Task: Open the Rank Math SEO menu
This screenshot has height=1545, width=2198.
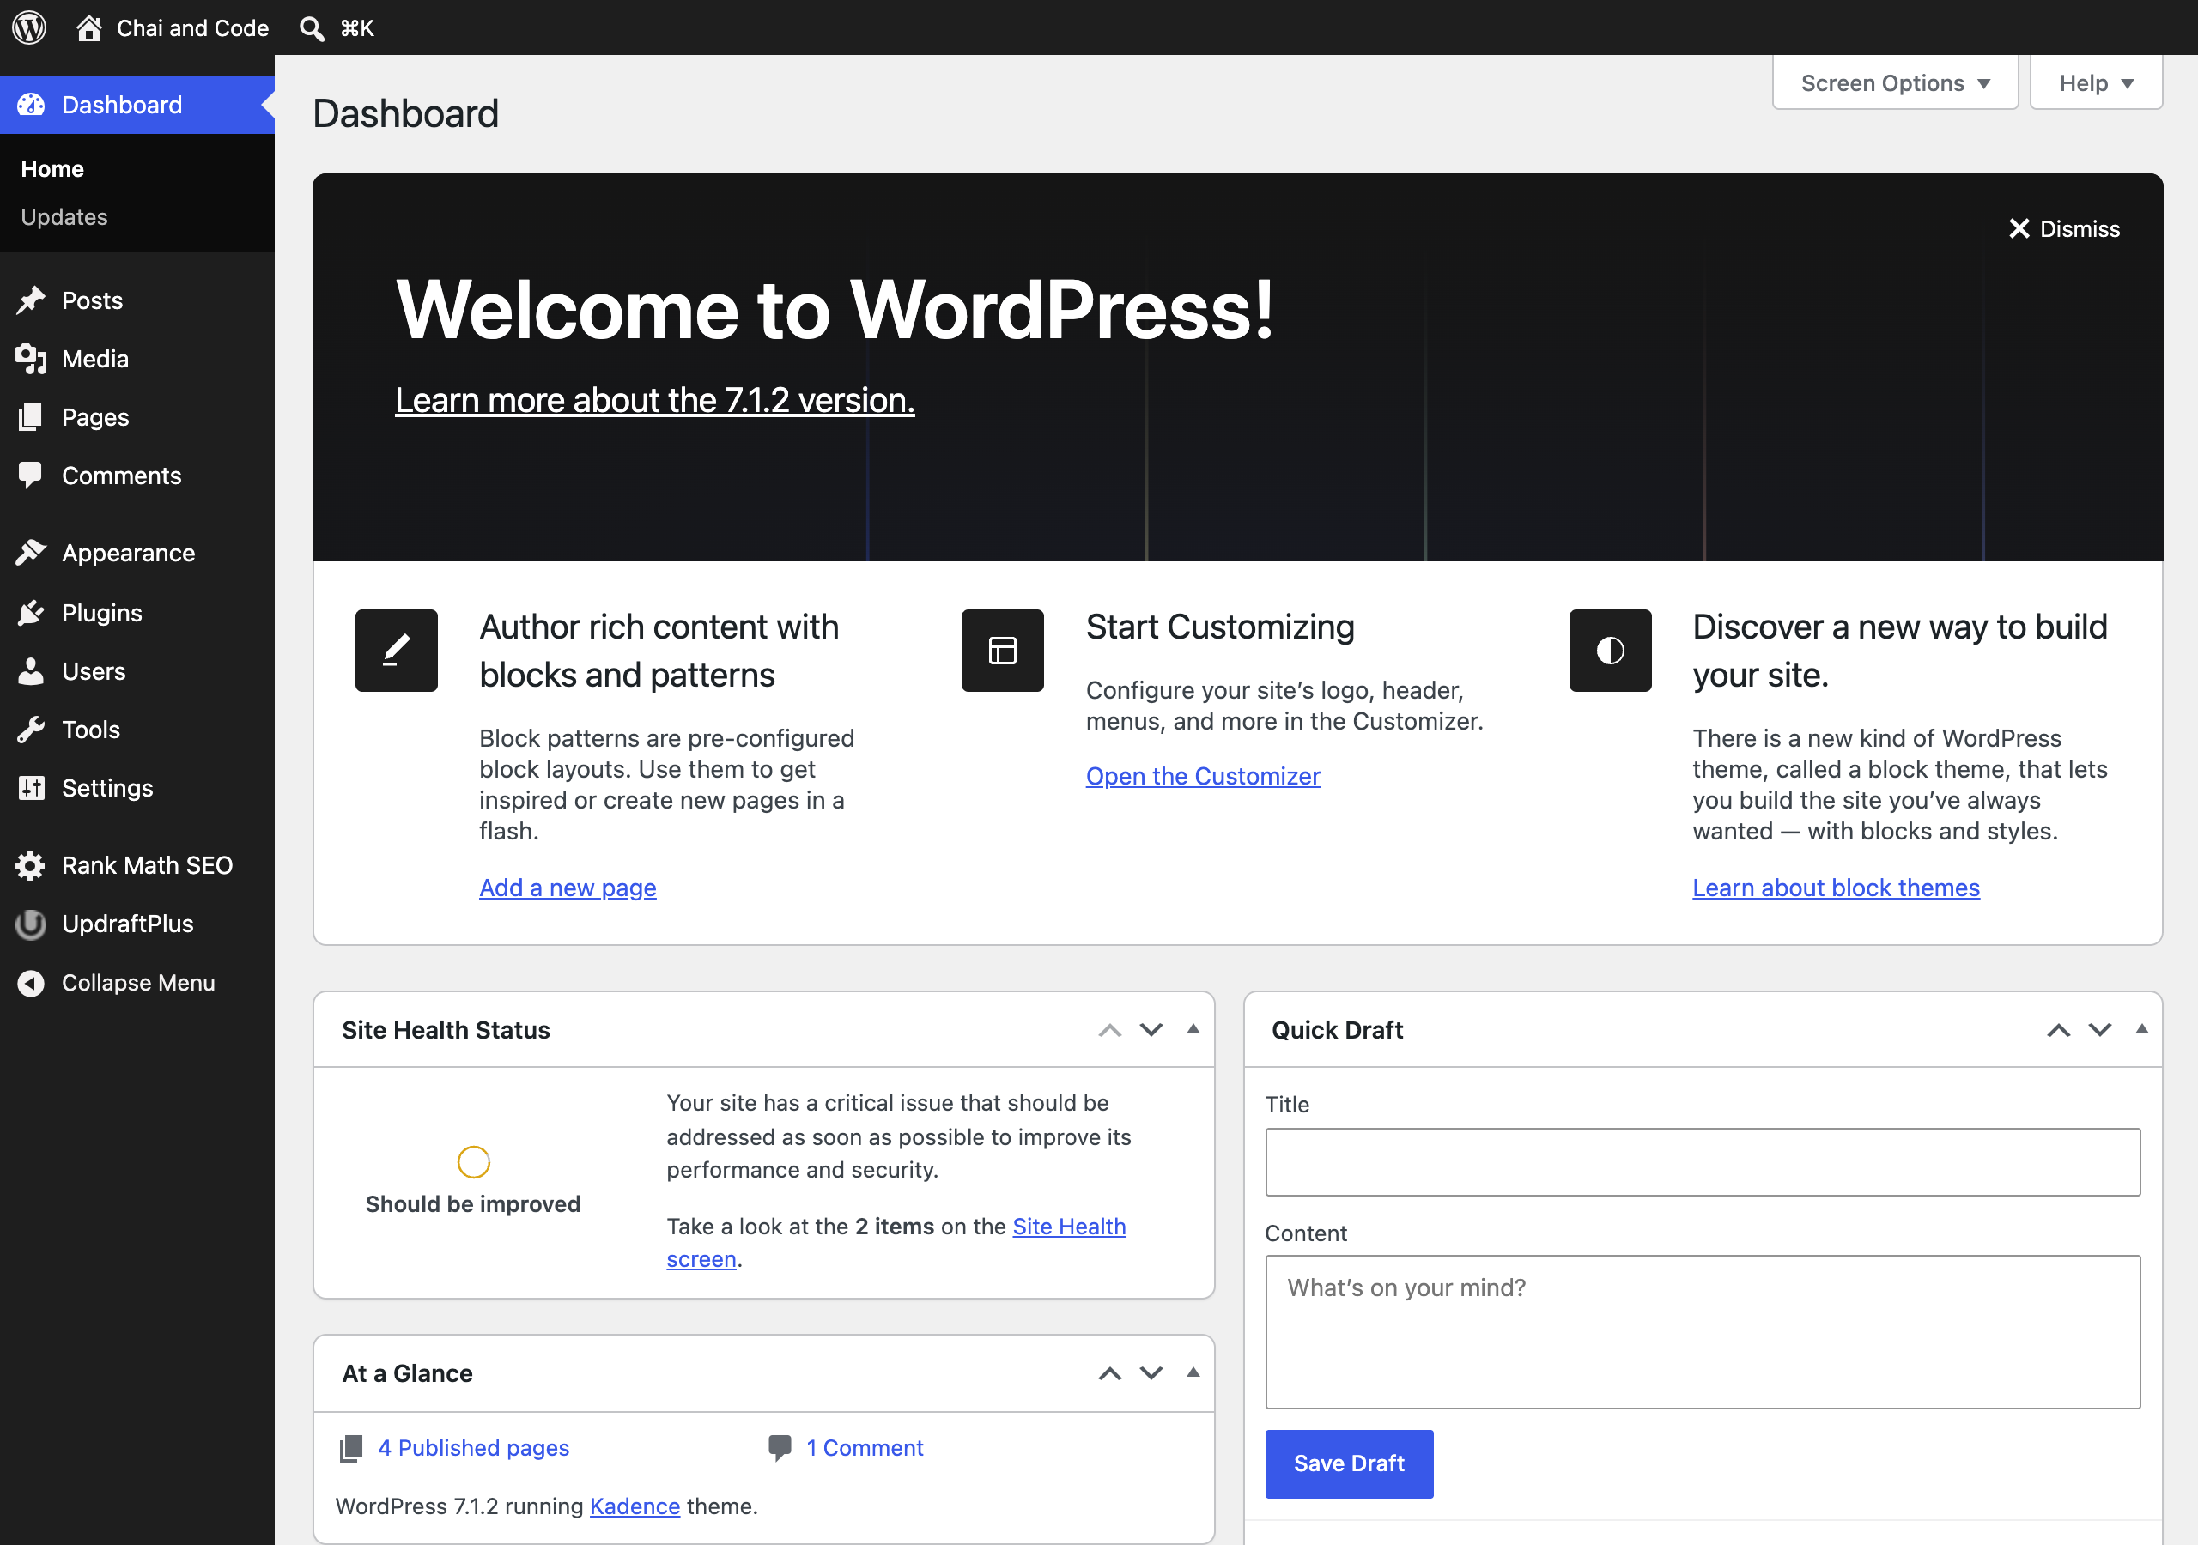Action: click(x=137, y=865)
